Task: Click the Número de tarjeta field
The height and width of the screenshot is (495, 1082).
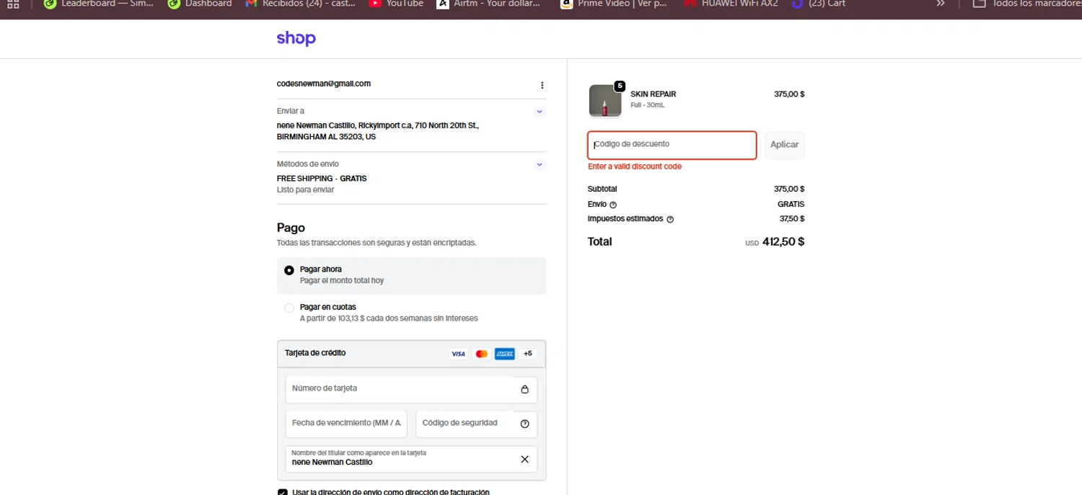Action: pyautogui.click(x=411, y=390)
